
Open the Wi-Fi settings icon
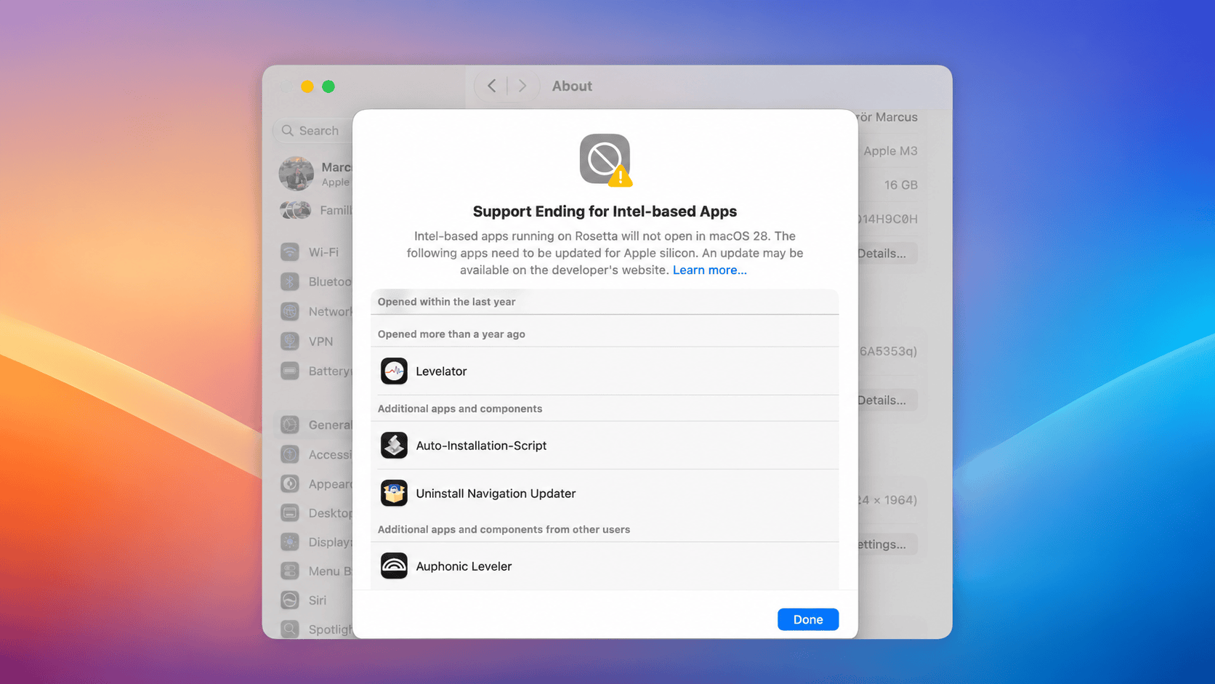290,252
